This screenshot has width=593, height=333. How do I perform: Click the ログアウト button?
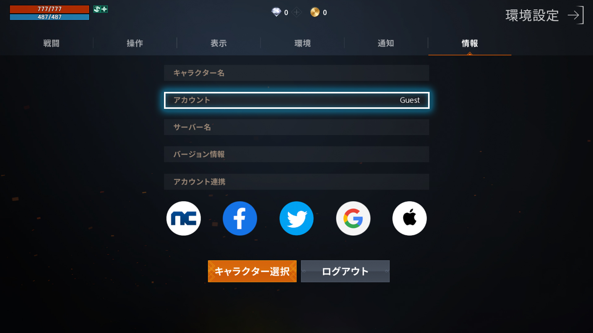pos(345,271)
